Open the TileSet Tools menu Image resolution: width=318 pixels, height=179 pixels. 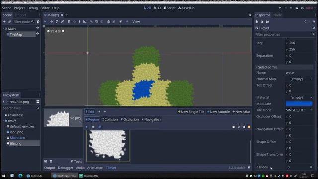click(77, 161)
